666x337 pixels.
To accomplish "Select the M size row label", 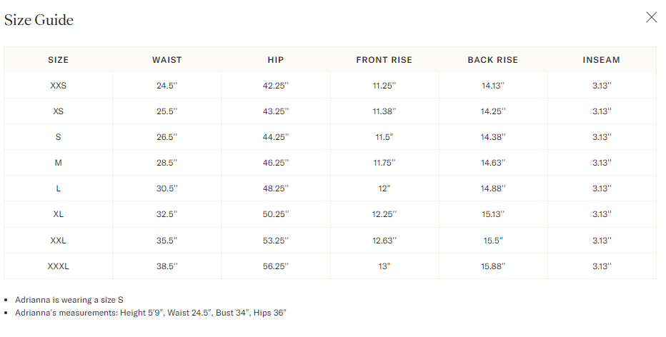I will click(58, 163).
